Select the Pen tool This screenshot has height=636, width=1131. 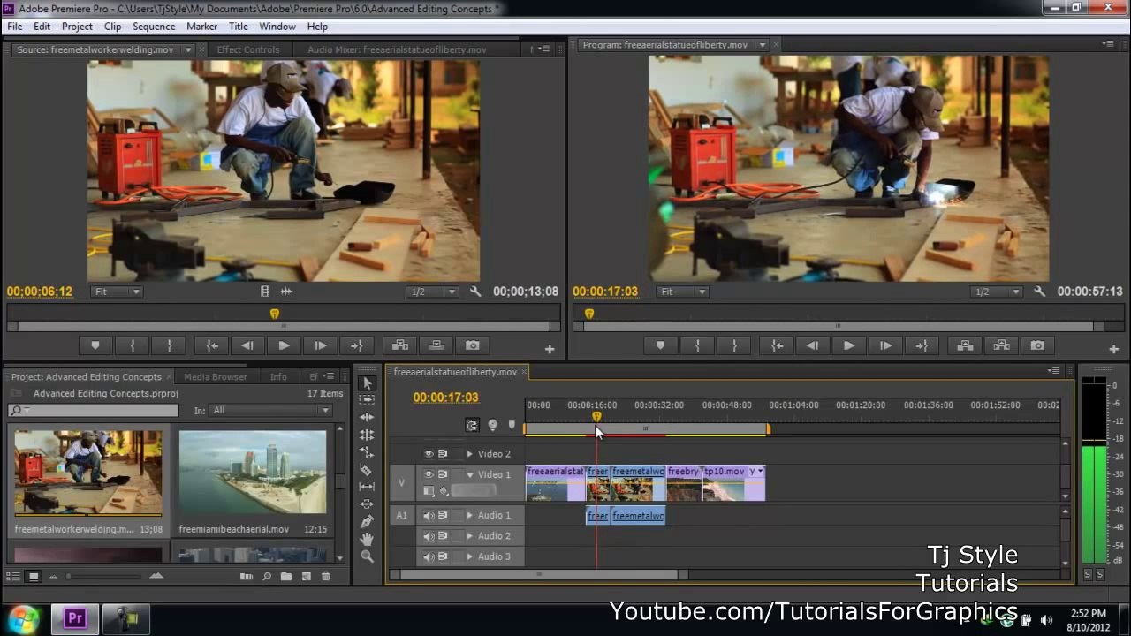click(368, 521)
